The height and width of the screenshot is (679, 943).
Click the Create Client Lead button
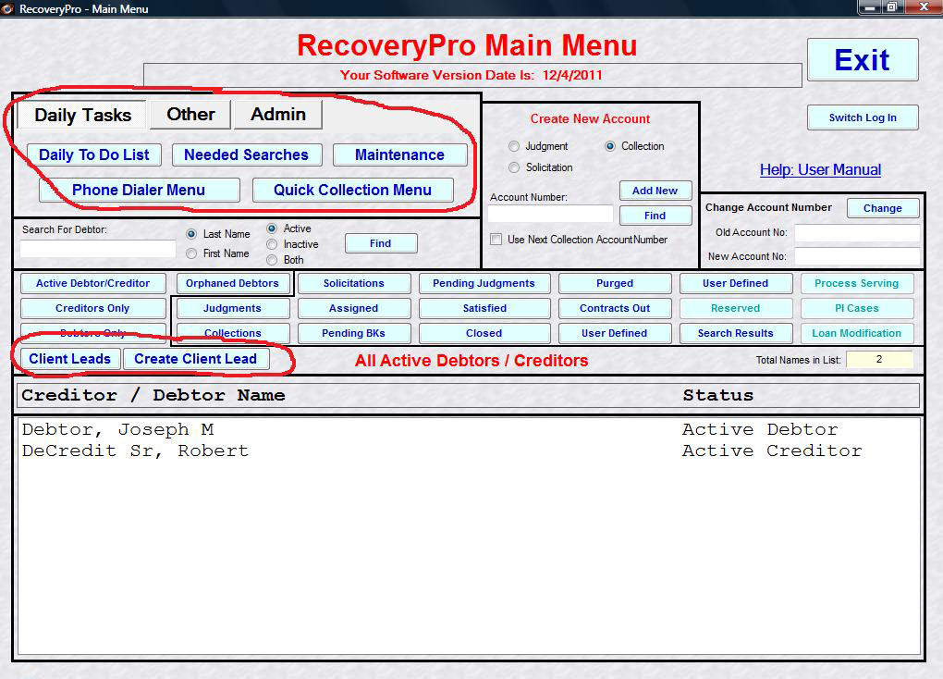tap(195, 359)
